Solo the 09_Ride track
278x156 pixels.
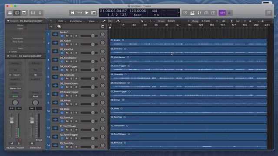pos(71,113)
